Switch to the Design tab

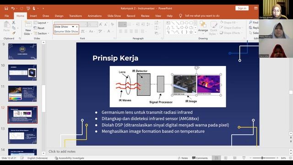point(59,16)
